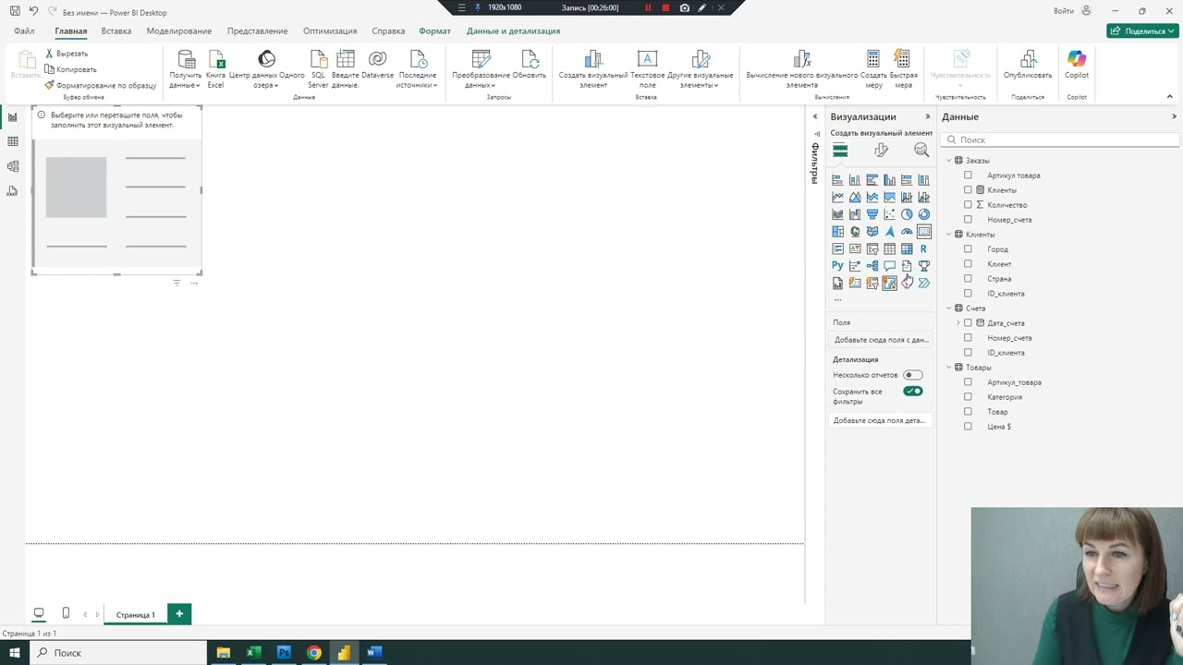Expand the Дата_счета hierarchy
Screen dimensions: 1183x665
pyautogui.click(x=957, y=323)
